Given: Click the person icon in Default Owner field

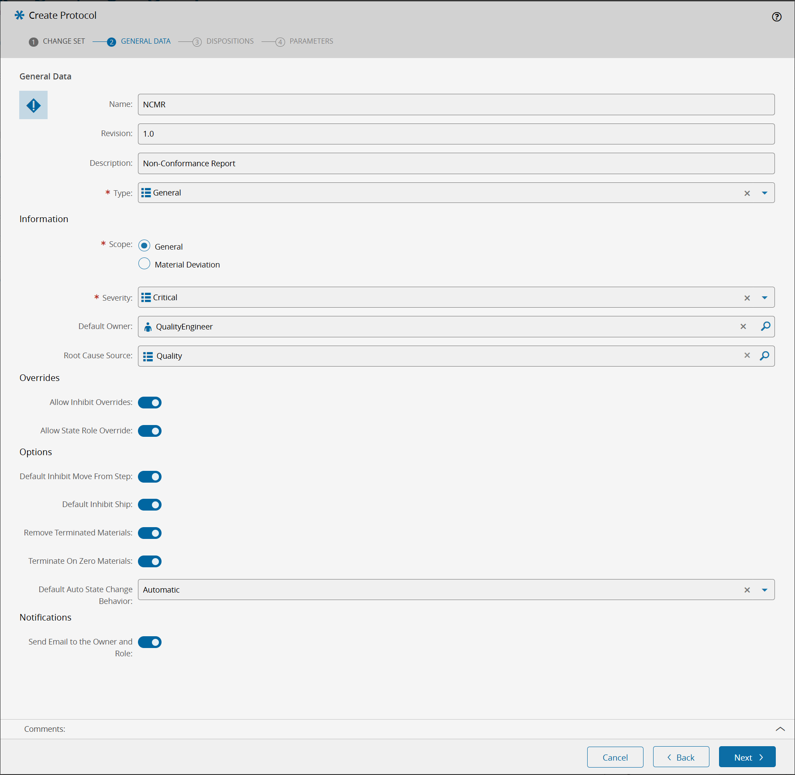Looking at the screenshot, I should click(x=148, y=326).
